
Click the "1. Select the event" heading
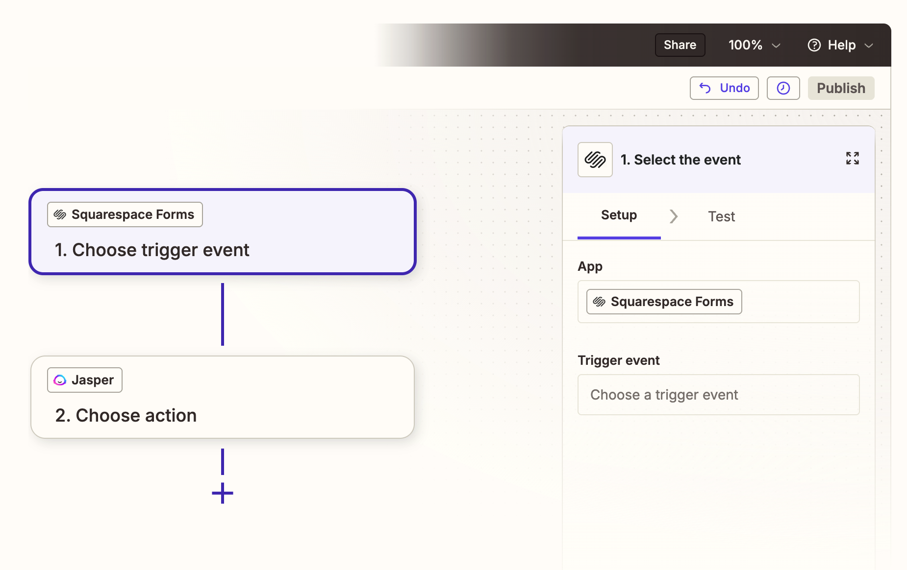(x=680, y=160)
